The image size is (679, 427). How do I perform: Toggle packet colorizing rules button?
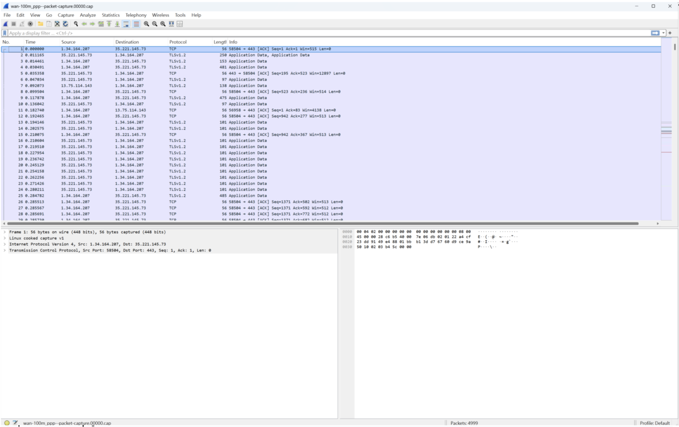pyautogui.click(x=136, y=24)
